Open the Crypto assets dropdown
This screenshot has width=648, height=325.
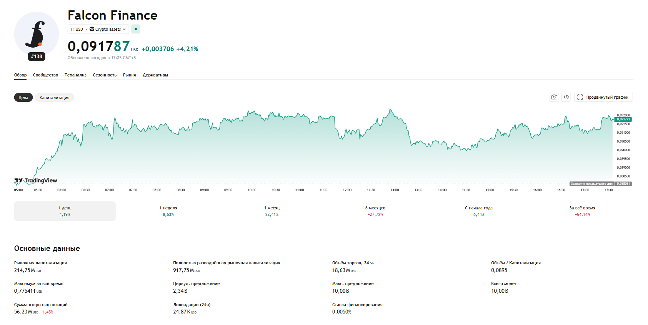[108, 29]
